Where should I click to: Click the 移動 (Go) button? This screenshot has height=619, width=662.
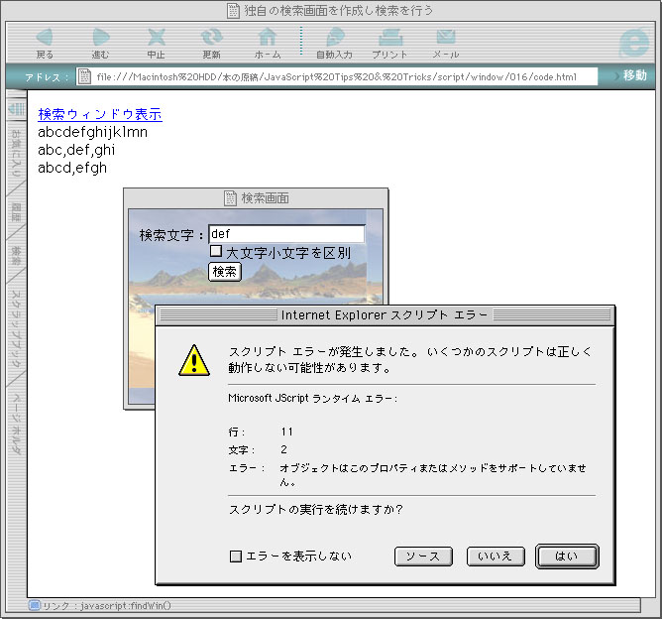click(635, 76)
